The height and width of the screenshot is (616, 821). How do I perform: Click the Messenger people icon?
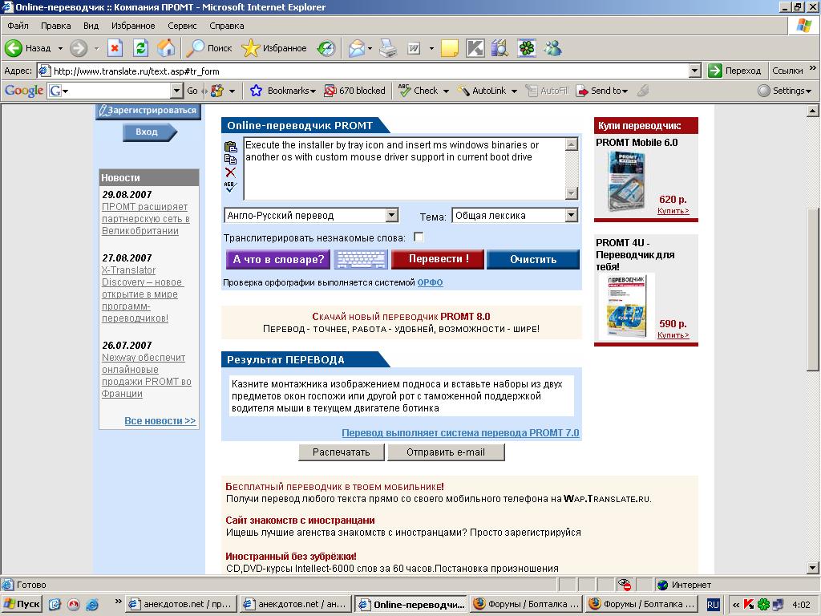pos(552,48)
